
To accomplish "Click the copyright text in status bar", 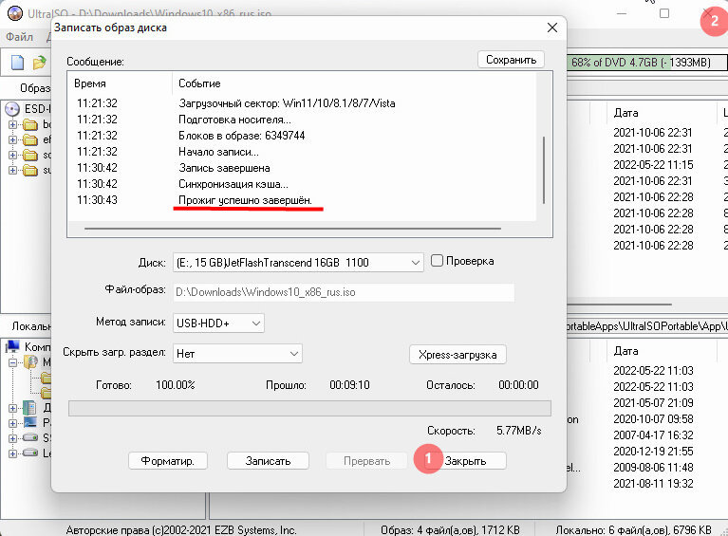I will pyautogui.click(x=181, y=530).
